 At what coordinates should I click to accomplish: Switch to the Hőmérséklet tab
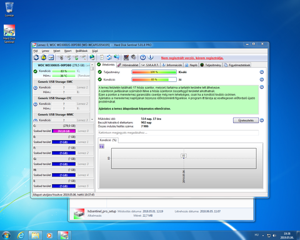pos(128,65)
